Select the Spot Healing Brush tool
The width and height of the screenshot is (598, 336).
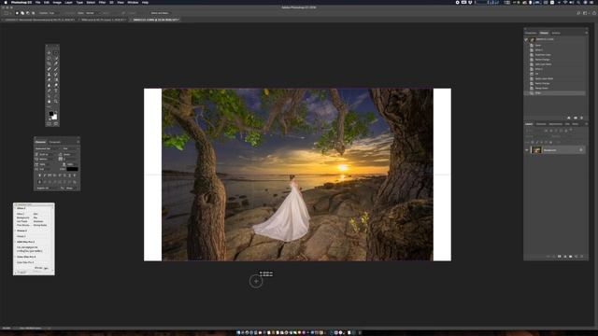pos(49,69)
